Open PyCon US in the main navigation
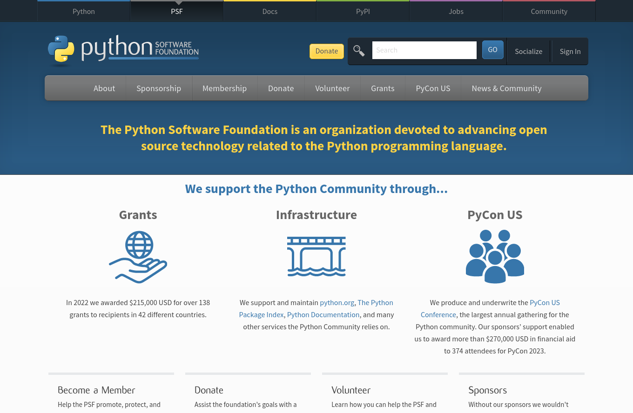The height and width of the screenshot is (413, 633). pyautogui.click(x=433, y=88)
